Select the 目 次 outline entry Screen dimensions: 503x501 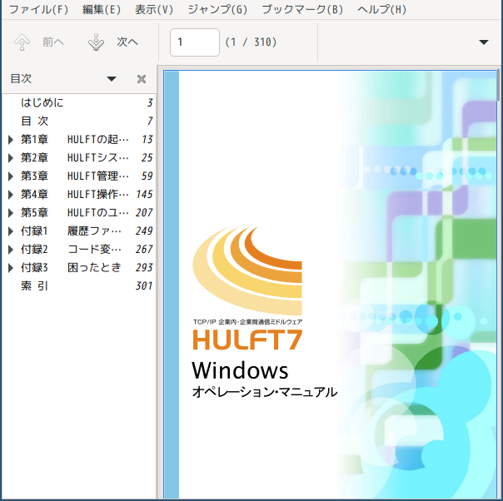tap(79, 121)
